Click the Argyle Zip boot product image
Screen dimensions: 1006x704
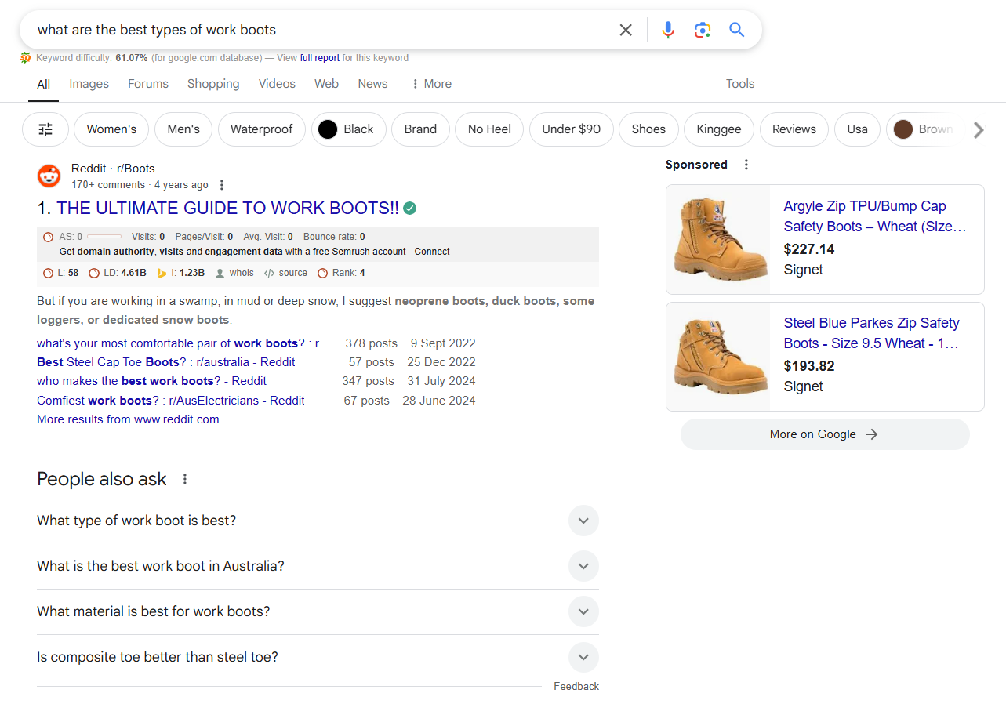pyautogui.click(x=718, y=239)
